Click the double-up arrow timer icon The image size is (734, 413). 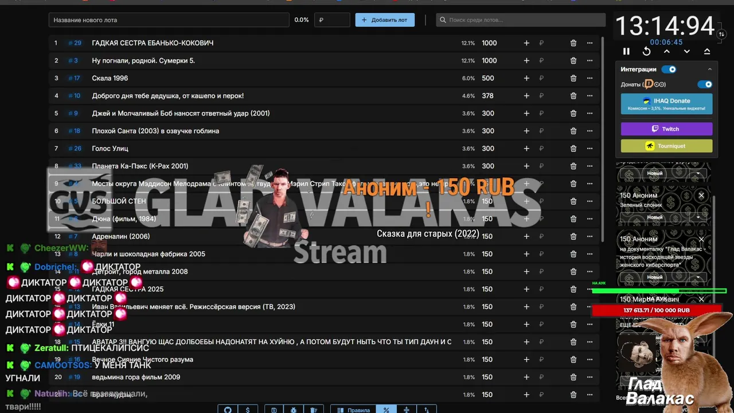pyautogui.click(x=707, y=51)
